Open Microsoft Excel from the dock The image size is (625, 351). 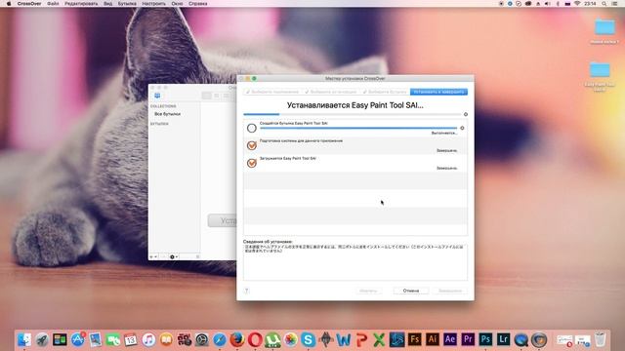pos(379,339)
